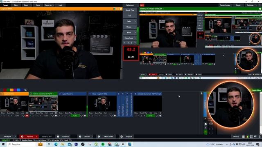Start recording with the red Record button
This screenshot has height=147, width=262.
(x=30, y=136)
